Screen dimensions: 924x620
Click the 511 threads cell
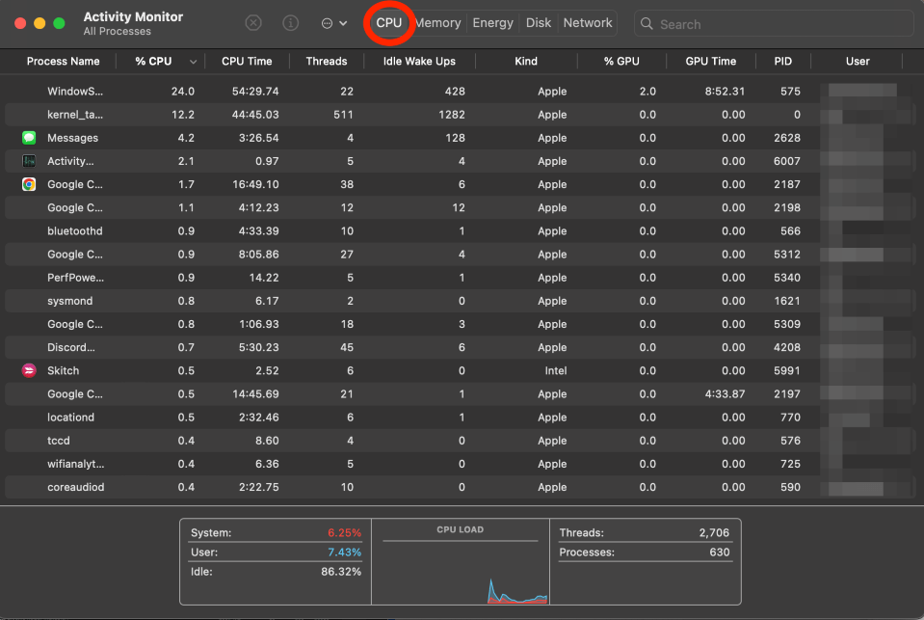coord(343,115)
